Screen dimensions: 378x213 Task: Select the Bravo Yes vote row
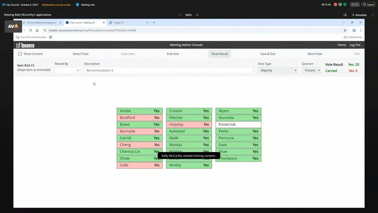point(139,124)
